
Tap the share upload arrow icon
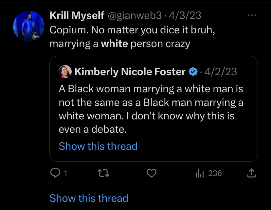(x=251, y=173)
